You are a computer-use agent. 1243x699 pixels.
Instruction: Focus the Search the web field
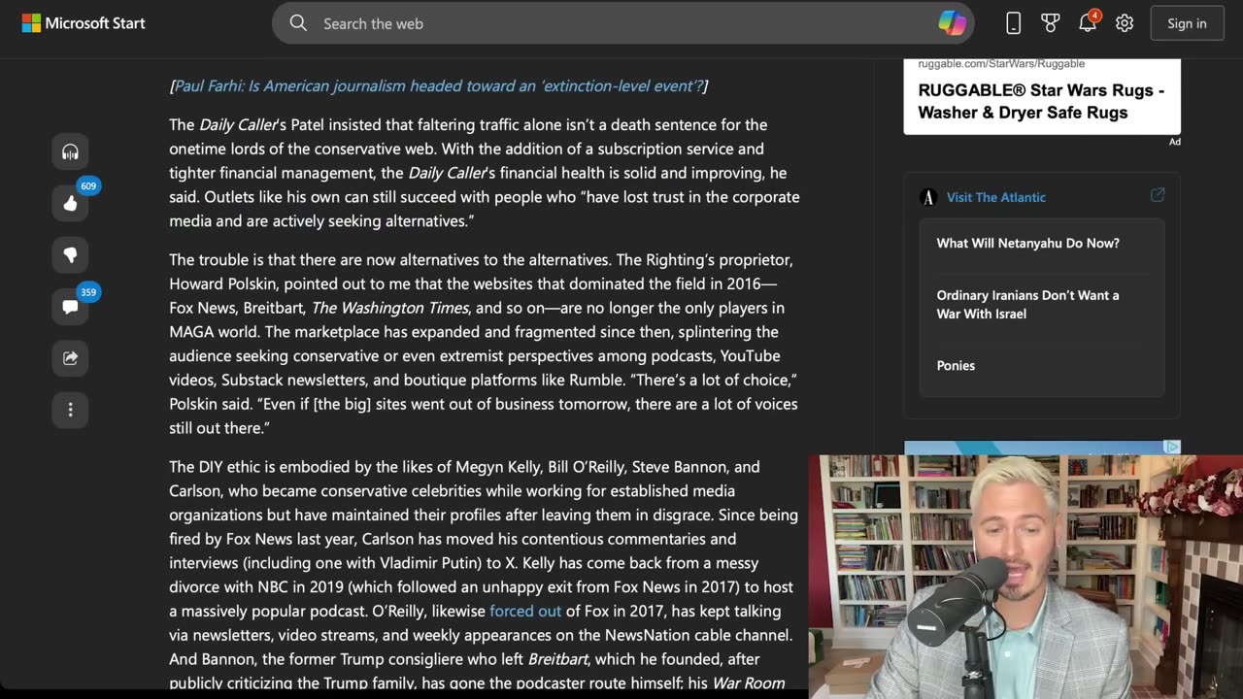coord(621,23)
